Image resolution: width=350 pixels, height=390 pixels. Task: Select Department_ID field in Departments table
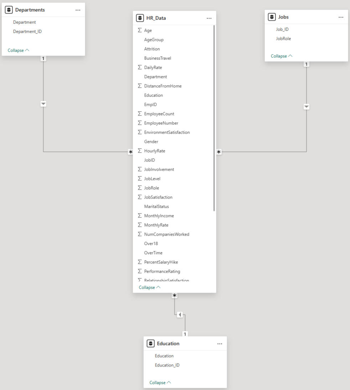(27, 31)
